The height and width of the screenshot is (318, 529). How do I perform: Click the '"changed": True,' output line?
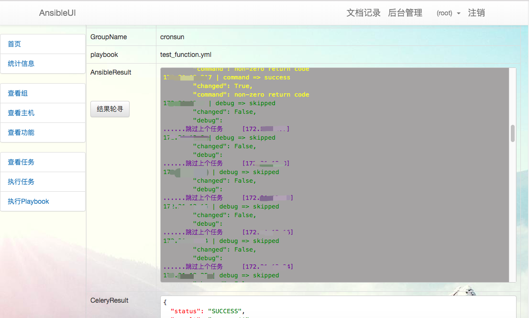pos(223,86)
